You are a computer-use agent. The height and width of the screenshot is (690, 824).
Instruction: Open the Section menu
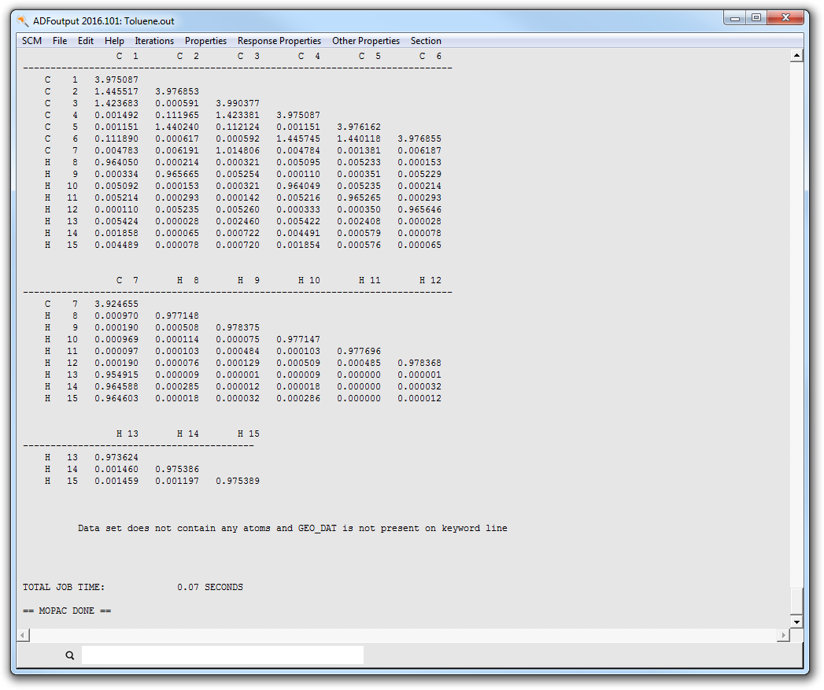(x=426, y=41)
